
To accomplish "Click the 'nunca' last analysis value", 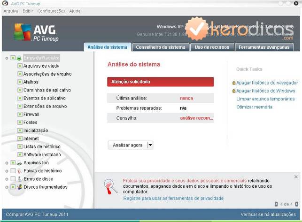I will [186, 98].
